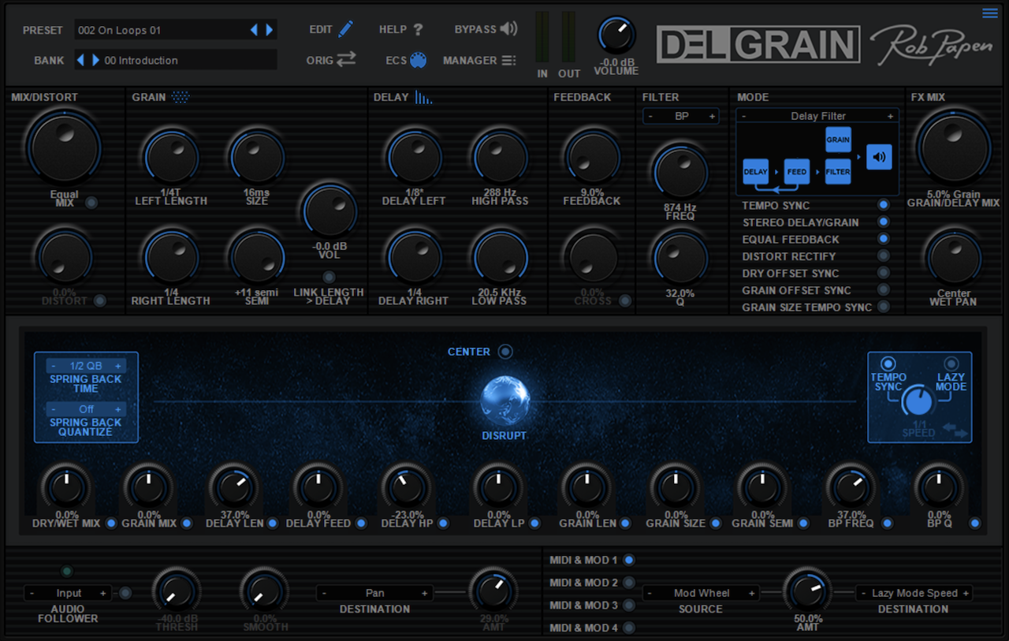
Task: Open the Spring Back Quantize selector
Action: click(86, 409)
